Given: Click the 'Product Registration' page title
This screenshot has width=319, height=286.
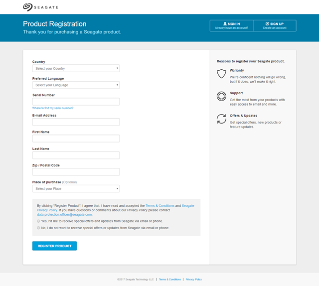Looking at the screenshot, I should coord(55,24).
